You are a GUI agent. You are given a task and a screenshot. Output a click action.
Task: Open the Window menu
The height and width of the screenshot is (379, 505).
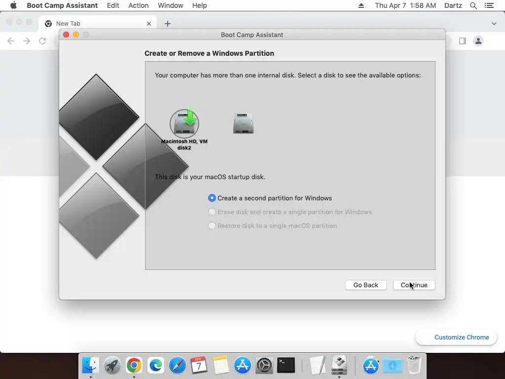pos(170,5)
